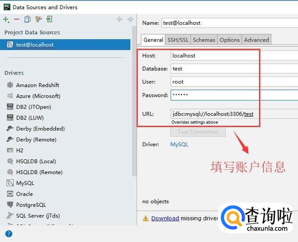Open driver settings with the wrench icon
This screenshot has height=242, width=298.
click(x=39, y=19)
